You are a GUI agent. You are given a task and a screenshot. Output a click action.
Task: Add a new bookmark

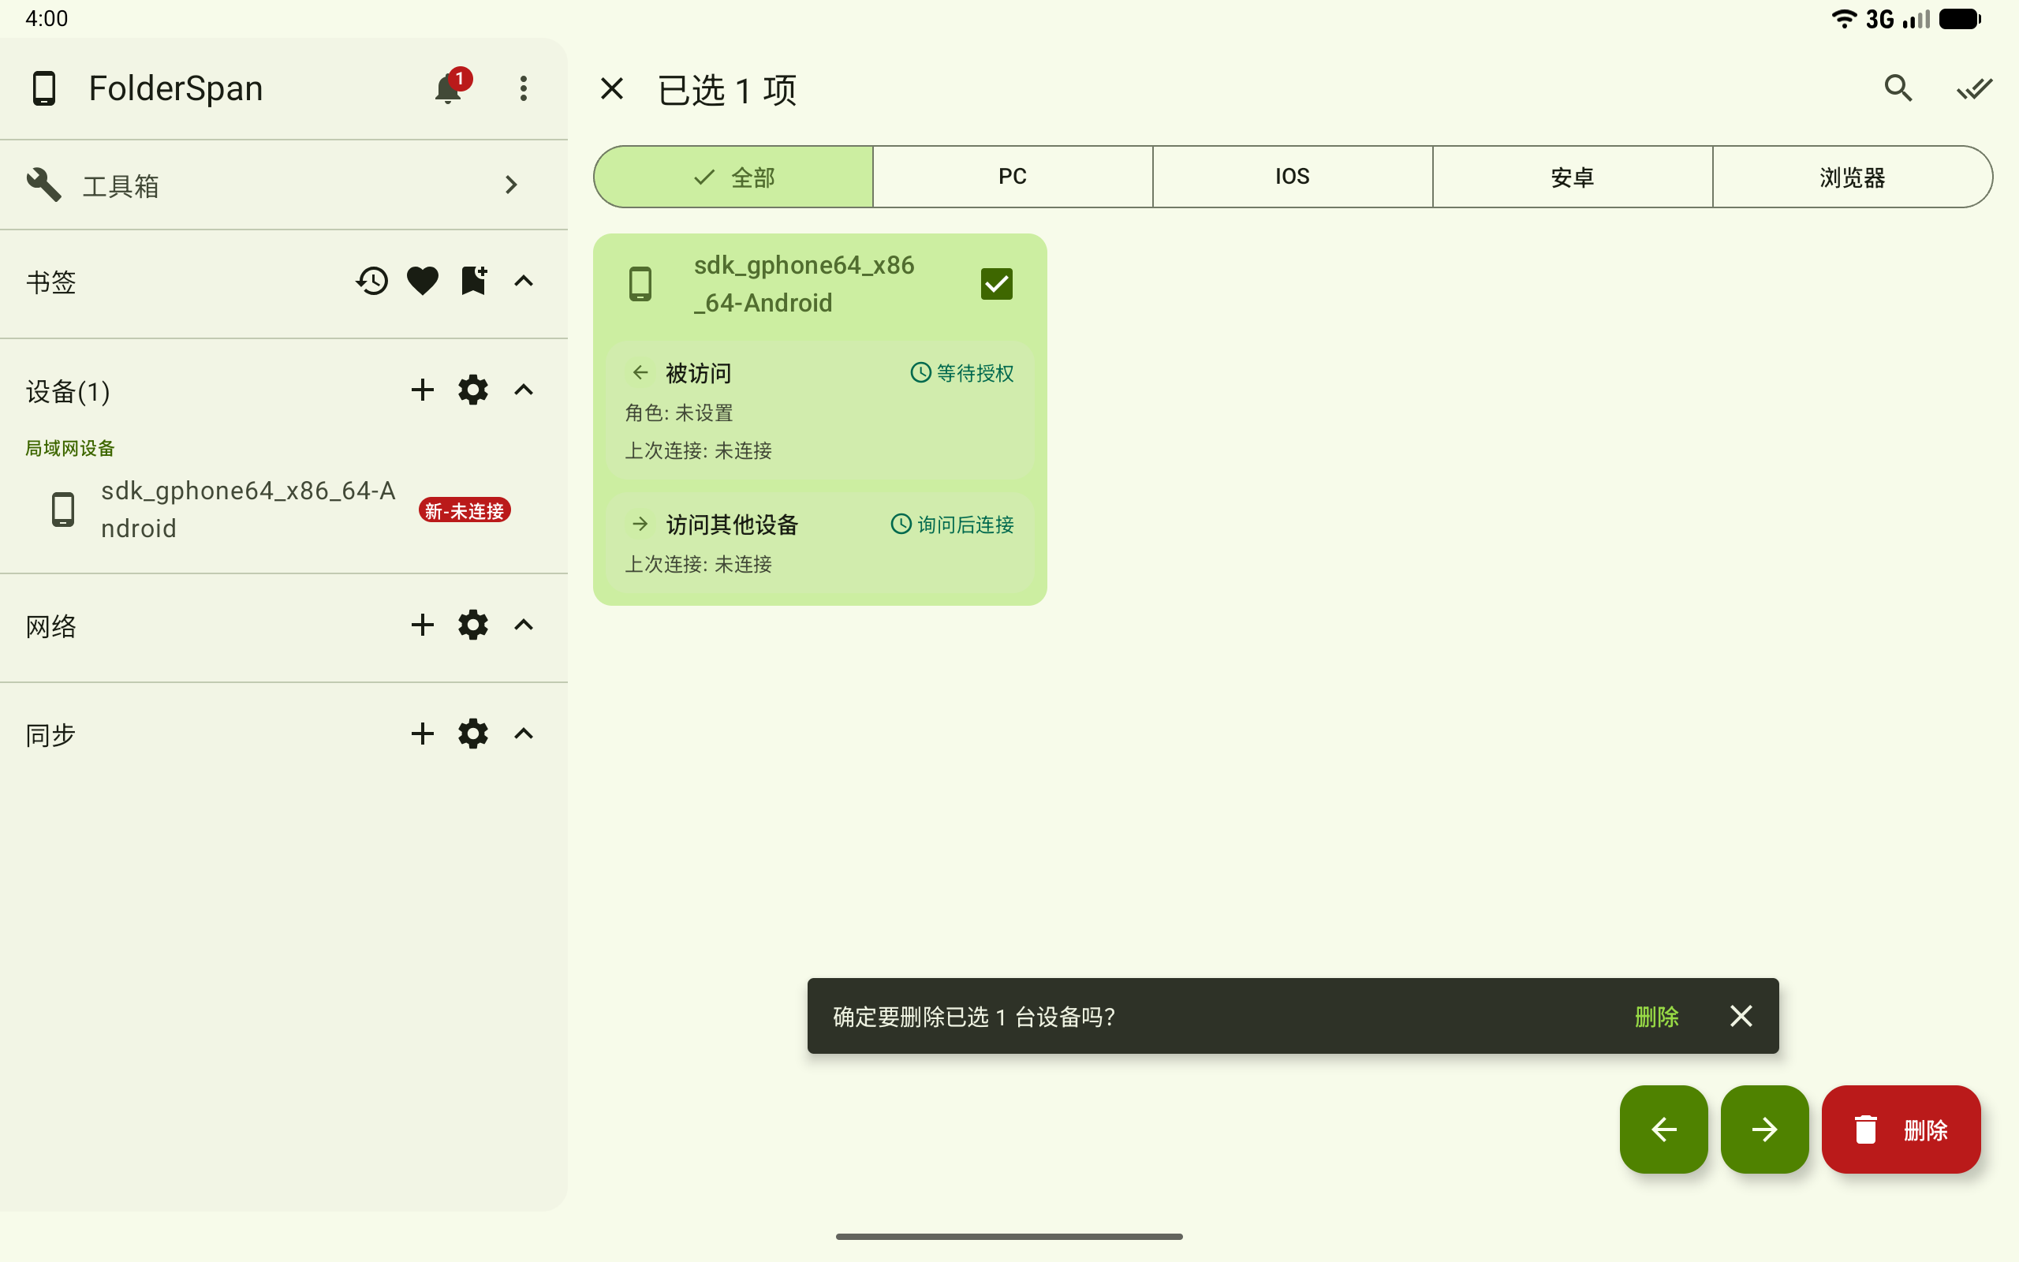click(473, 281)
